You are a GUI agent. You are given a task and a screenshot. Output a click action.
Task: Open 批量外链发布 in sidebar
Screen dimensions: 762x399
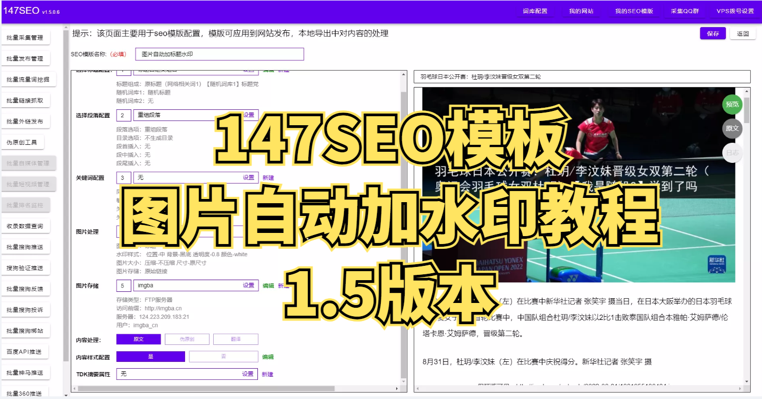[25, 122]
